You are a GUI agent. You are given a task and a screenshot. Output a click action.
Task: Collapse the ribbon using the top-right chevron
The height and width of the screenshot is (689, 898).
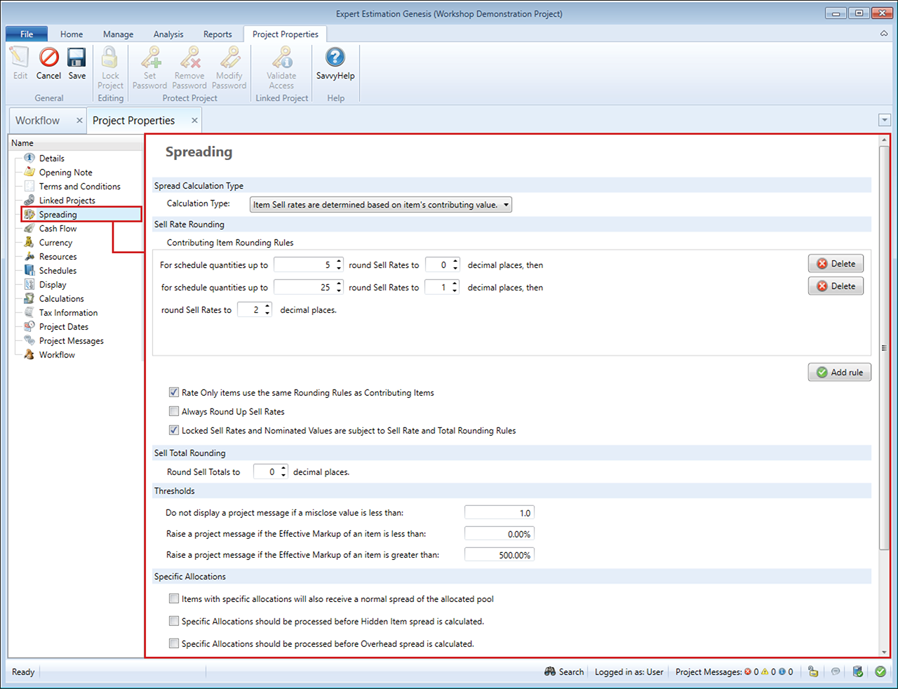[884, 34]
